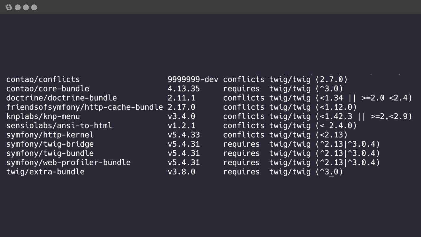
Task: Select the twig/twig (^3.0) constraint text
Action: (x=305, y=89)
